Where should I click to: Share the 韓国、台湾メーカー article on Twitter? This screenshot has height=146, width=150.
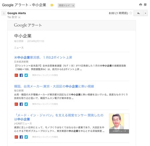[x=26, y=104]
